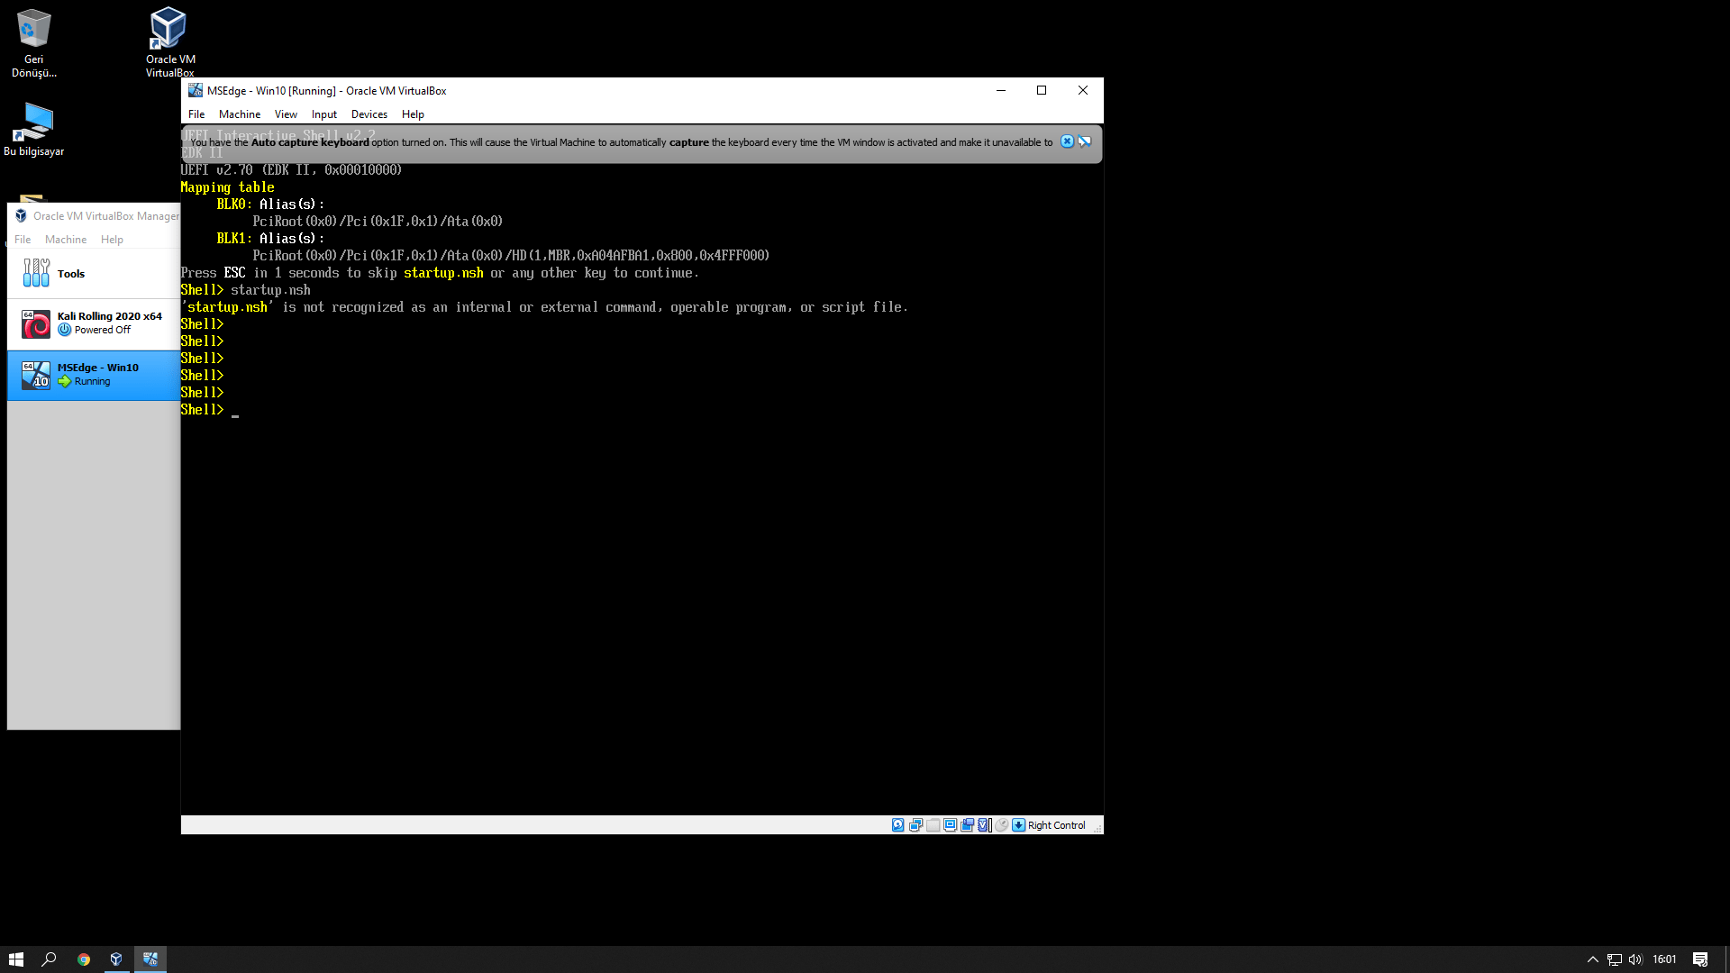Viewport: 1730px width, 973px height.
Task: Click the network adapters status icon
Action: [915, 825]
